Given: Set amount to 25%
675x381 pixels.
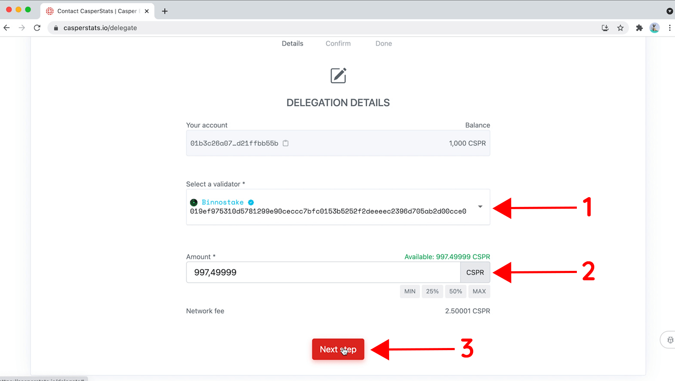Looking at the screenshot, I should [x=432, y=291].
